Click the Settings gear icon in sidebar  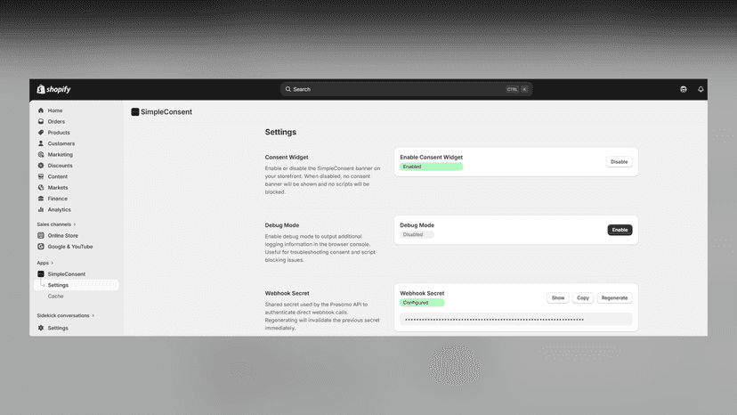(x=41, y=328)
